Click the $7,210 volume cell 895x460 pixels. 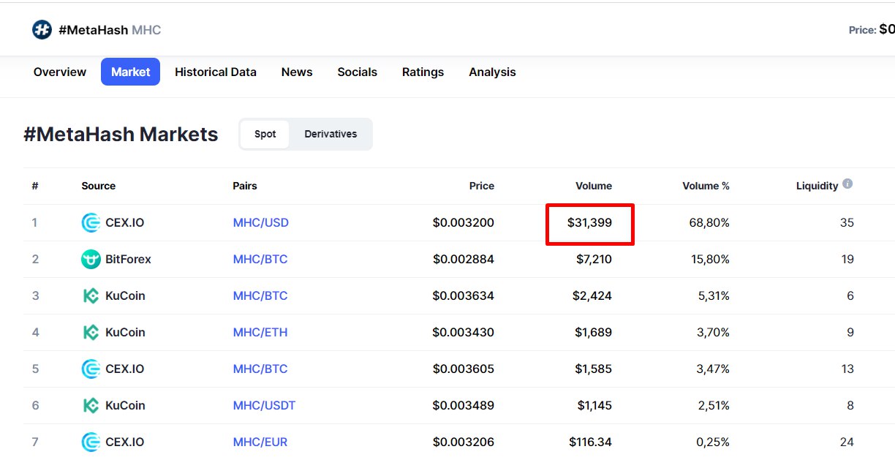(x=594, y=259)
